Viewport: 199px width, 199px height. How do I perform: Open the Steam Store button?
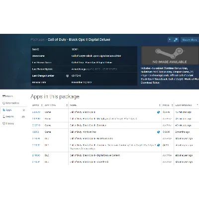[x=190, y=40]
